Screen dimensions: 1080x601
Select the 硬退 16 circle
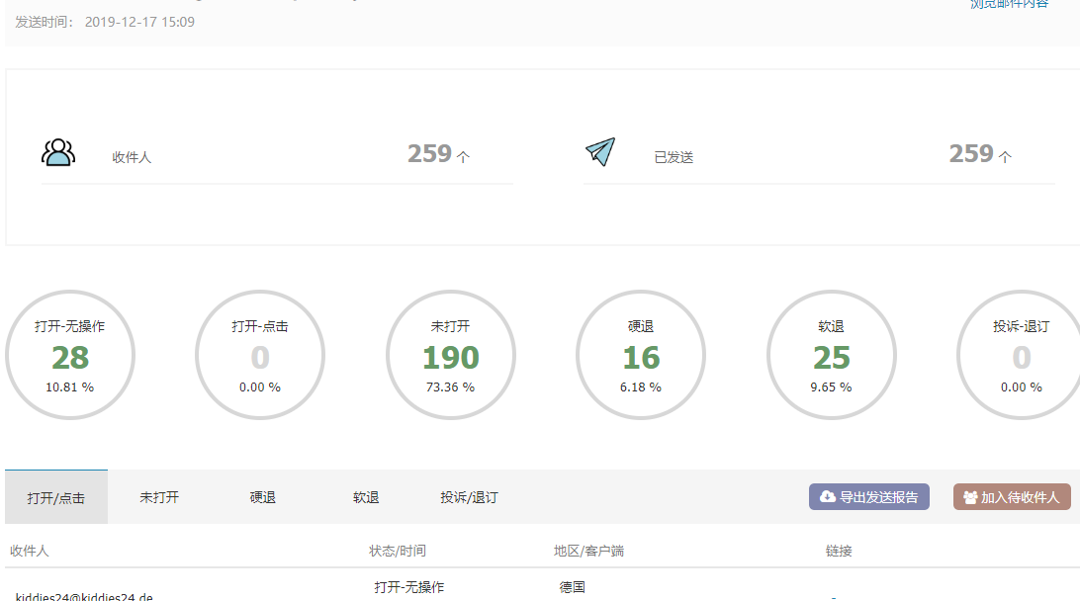(x=641, y=355)
